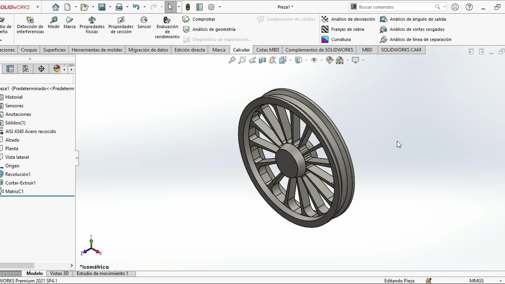Select Cortar-Extruir1 feature
This screenshot has height=284, width=505.
(x=20, y=183)
